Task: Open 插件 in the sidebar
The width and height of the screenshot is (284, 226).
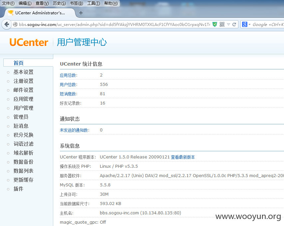Action: [18, 189]
